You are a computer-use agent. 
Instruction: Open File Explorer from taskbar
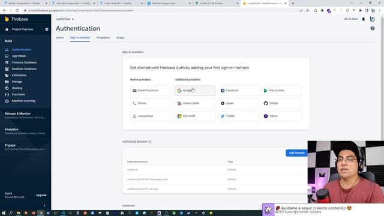coord(19,213)
